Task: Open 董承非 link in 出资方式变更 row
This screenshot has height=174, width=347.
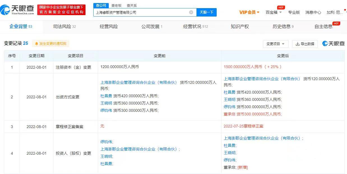Action: point(229,114)
